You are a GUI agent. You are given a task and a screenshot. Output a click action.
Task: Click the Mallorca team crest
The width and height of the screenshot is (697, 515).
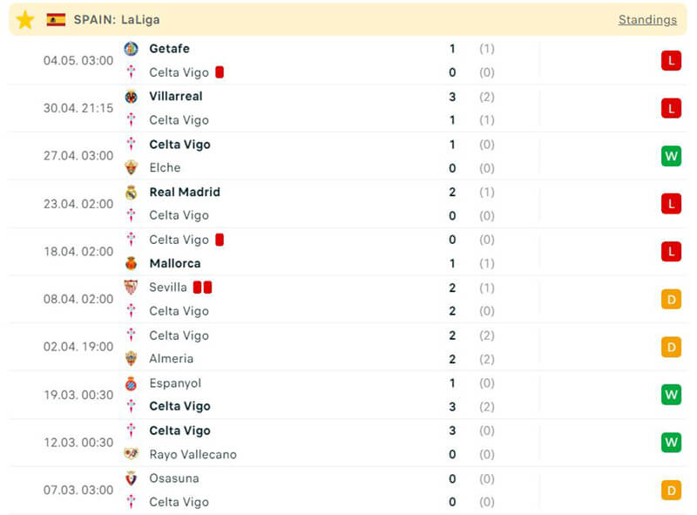pos(131,263)
